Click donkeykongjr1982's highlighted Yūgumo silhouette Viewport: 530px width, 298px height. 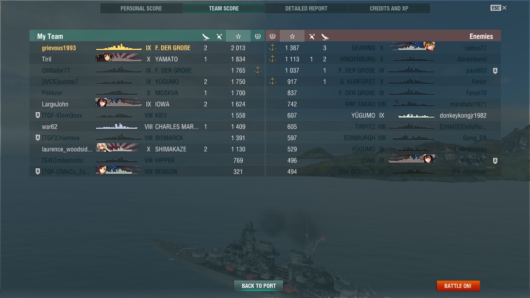(x=416, y=116)
